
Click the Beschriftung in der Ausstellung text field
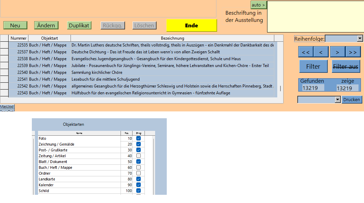(x=315, y=16)
